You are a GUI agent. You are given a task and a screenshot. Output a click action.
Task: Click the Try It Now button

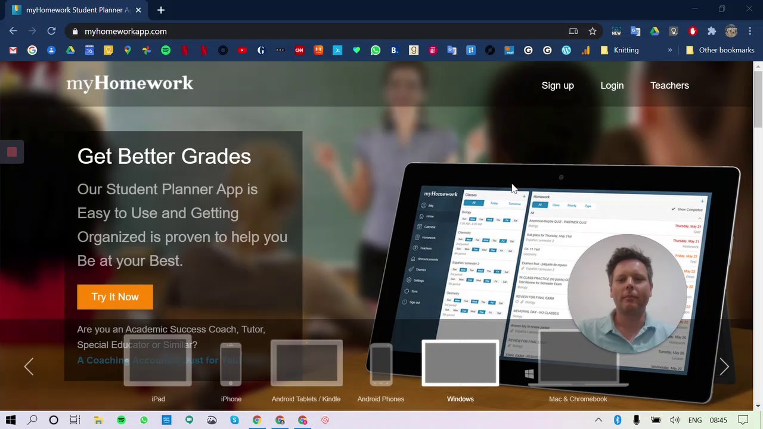coord(115,297)
